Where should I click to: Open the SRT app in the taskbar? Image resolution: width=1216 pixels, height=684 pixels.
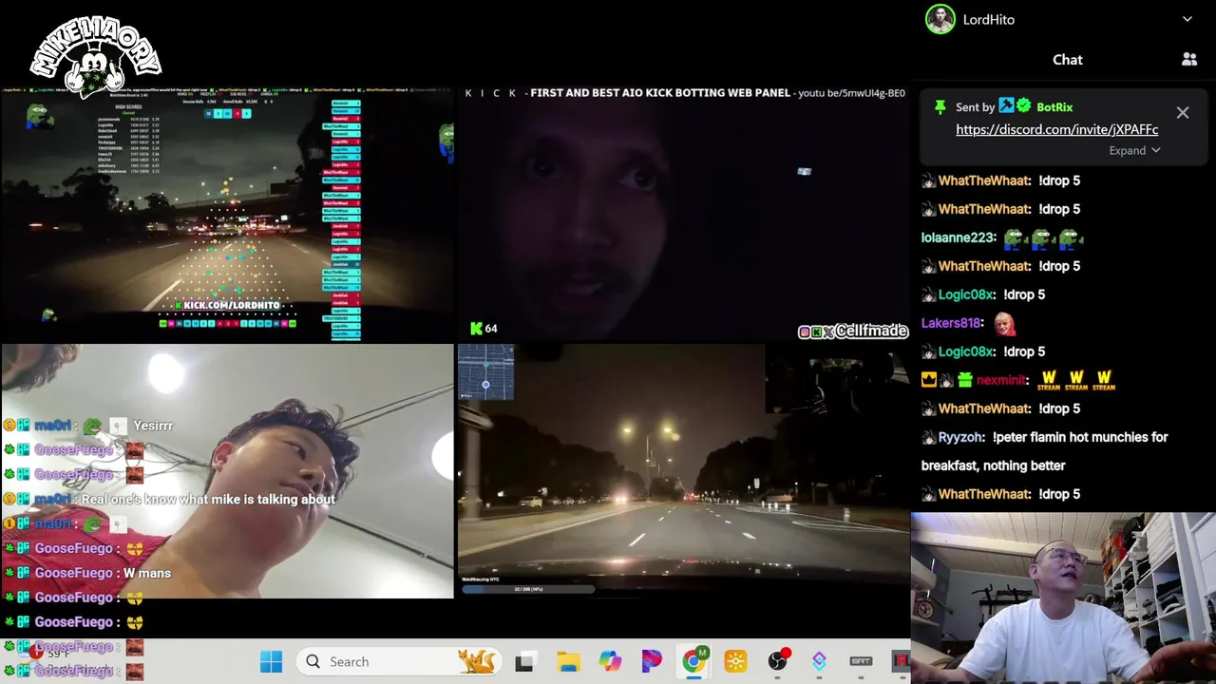click(x=861, y=661)
